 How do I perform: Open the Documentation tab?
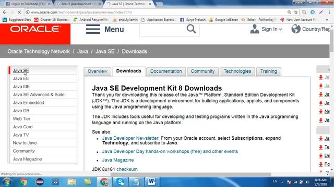(166, 71)
